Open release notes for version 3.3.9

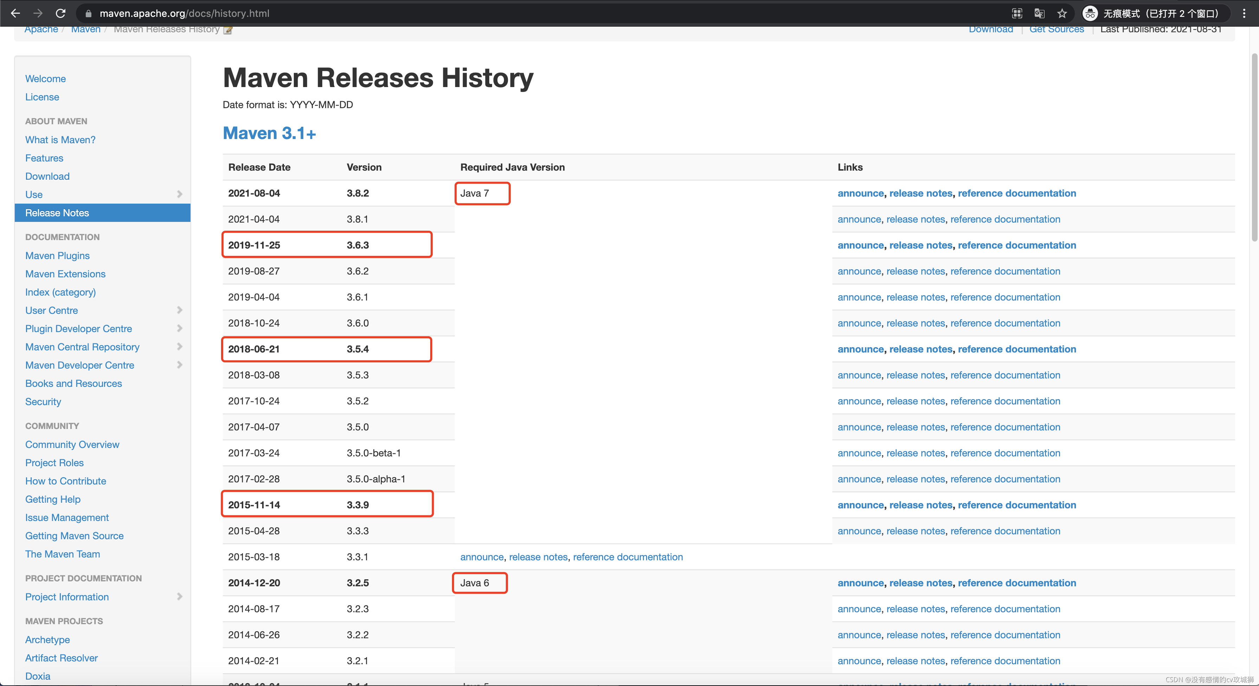921,505
